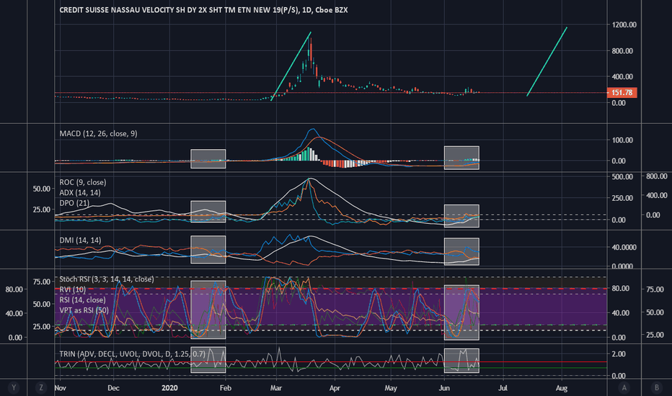Viewport: 672px width, 396px height.
Task: Click the Feb label on time axis
Action: tap(226, 388)
